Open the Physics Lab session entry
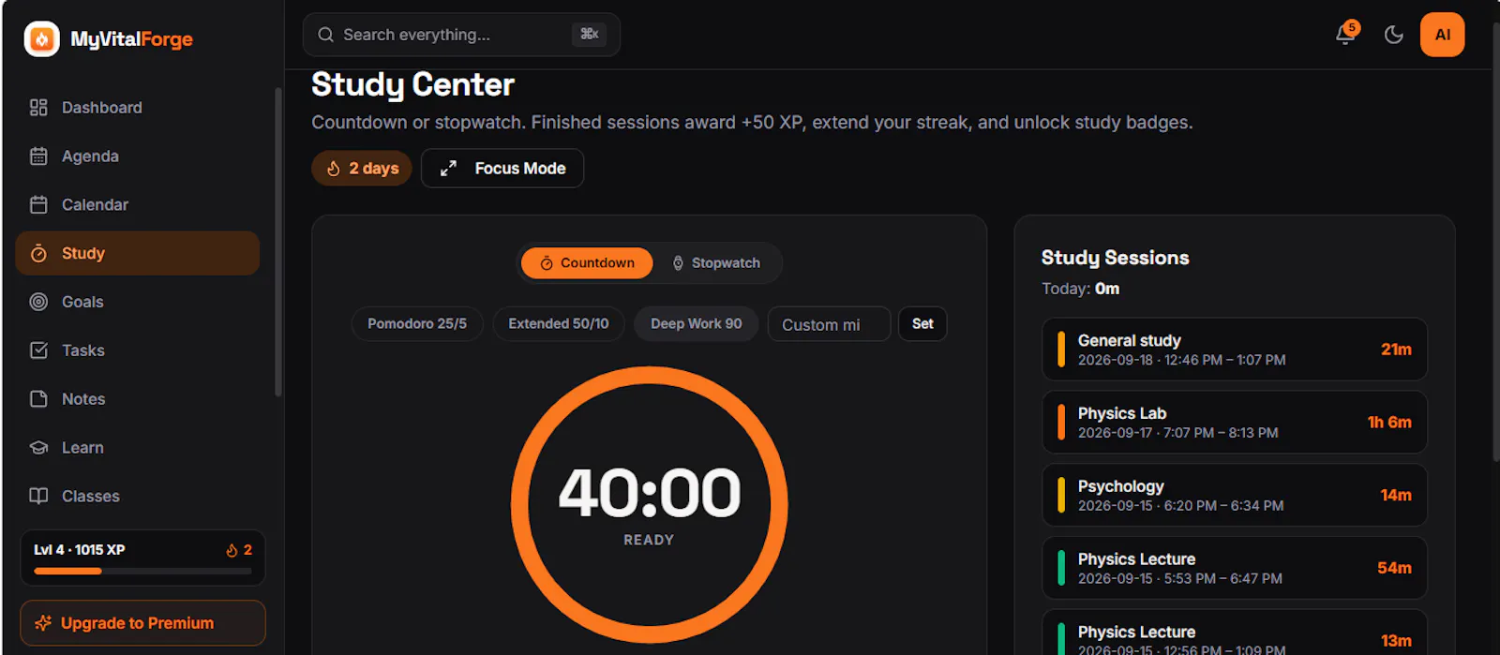 1235,423
